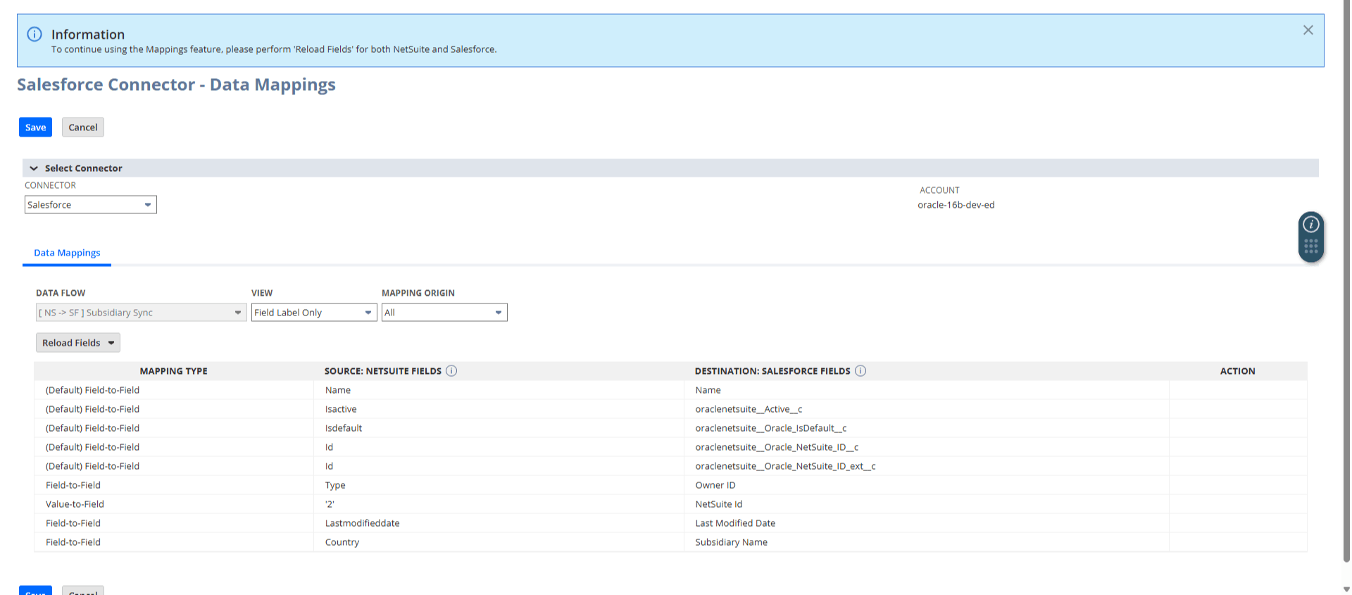The width and height of the screenshot is (1352, 595).
Task: Click the Value-to-Field mapping type cell
Action: (174, 504)
